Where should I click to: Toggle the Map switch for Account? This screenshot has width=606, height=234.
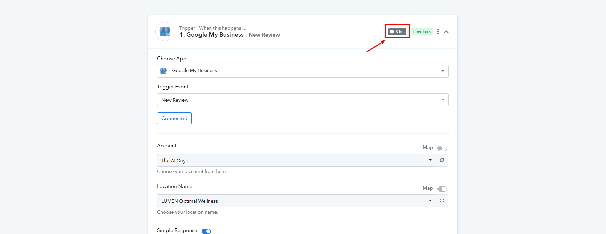(442, 148)
